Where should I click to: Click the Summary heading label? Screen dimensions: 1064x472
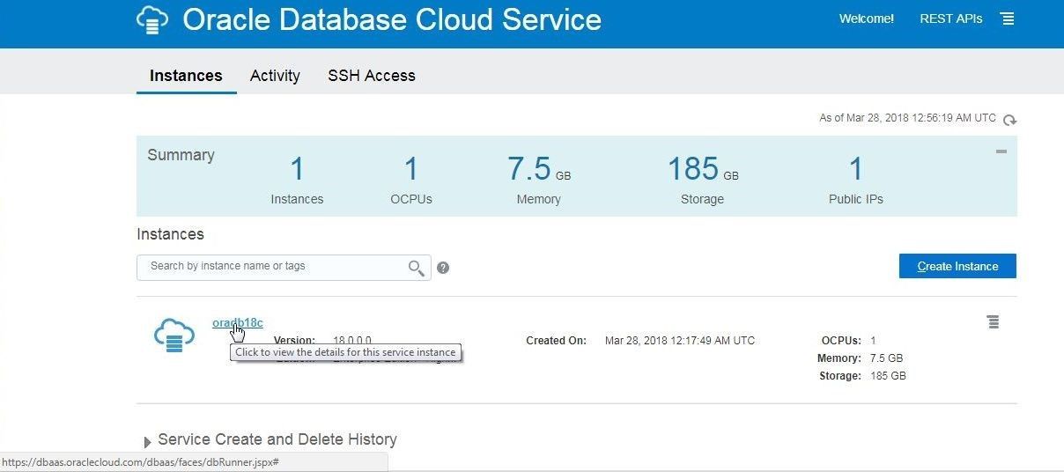(181, 155)
